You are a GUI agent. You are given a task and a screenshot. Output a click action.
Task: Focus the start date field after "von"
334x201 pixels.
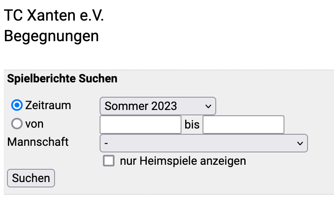tap(141, 124)
